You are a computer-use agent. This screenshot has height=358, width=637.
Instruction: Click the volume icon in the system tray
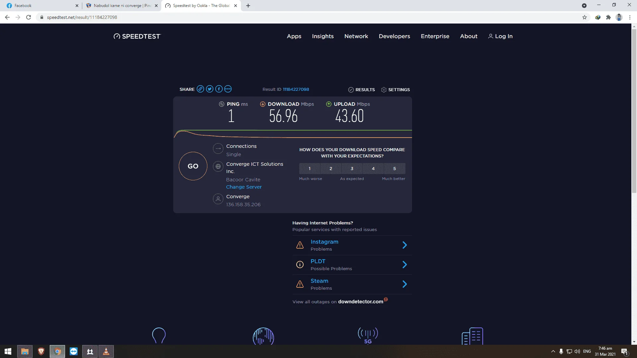[x=577, y=351]
